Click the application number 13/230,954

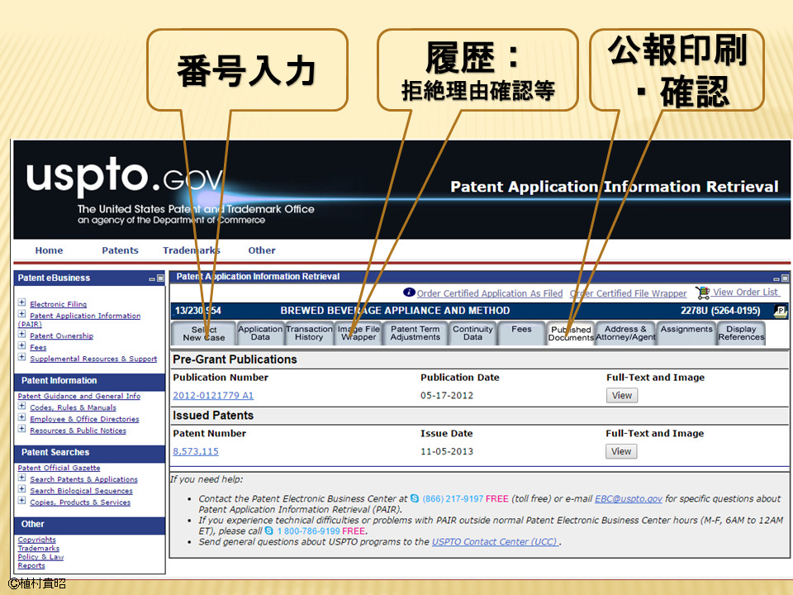click(197, 311)
